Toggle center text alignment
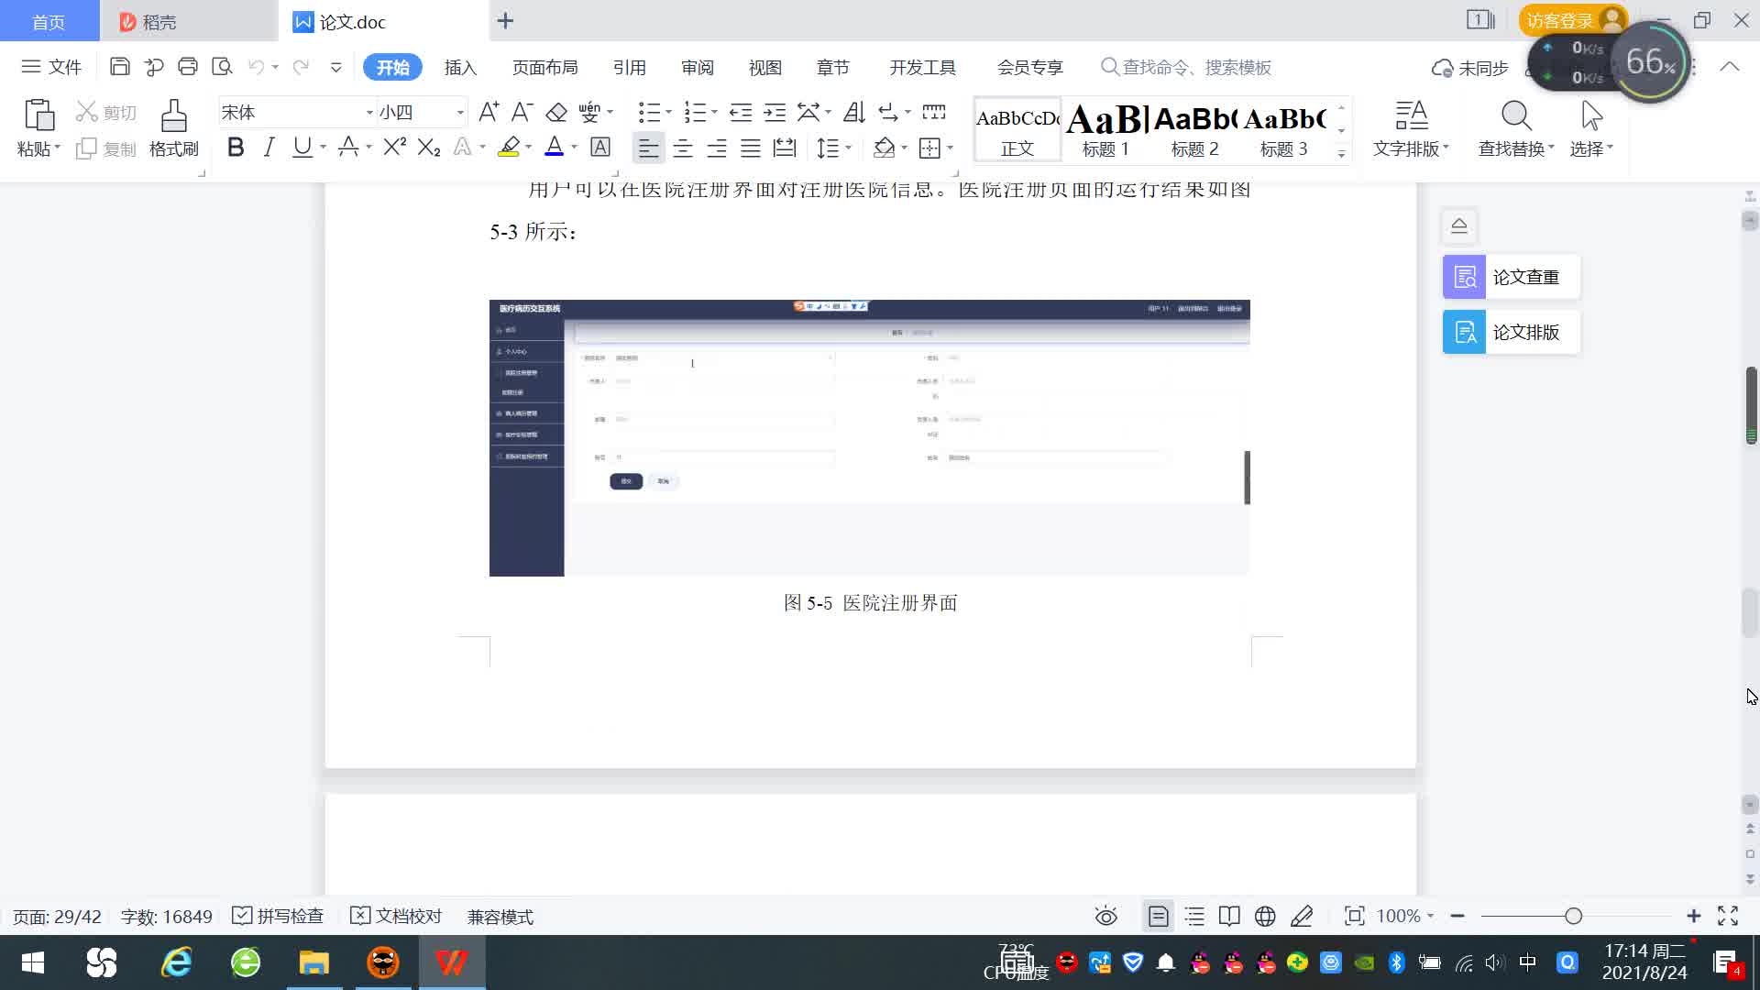 pyautogui.click(x=683, y=148)
